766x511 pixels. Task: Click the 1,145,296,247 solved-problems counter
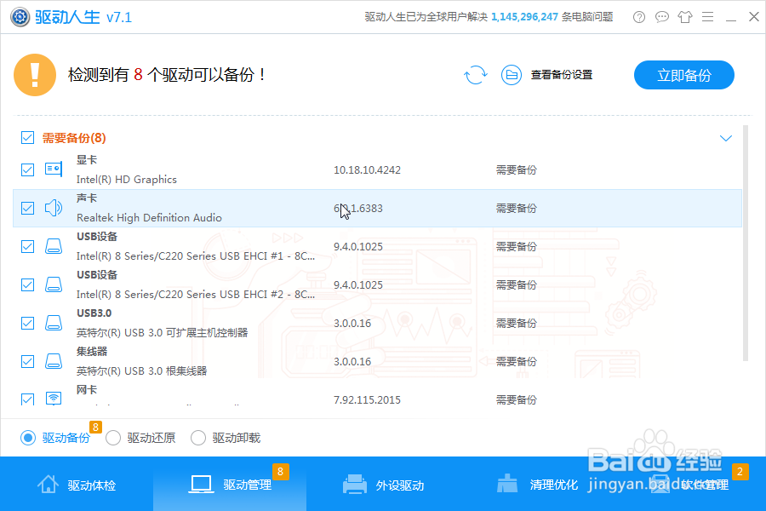click(x=524, y=17)
